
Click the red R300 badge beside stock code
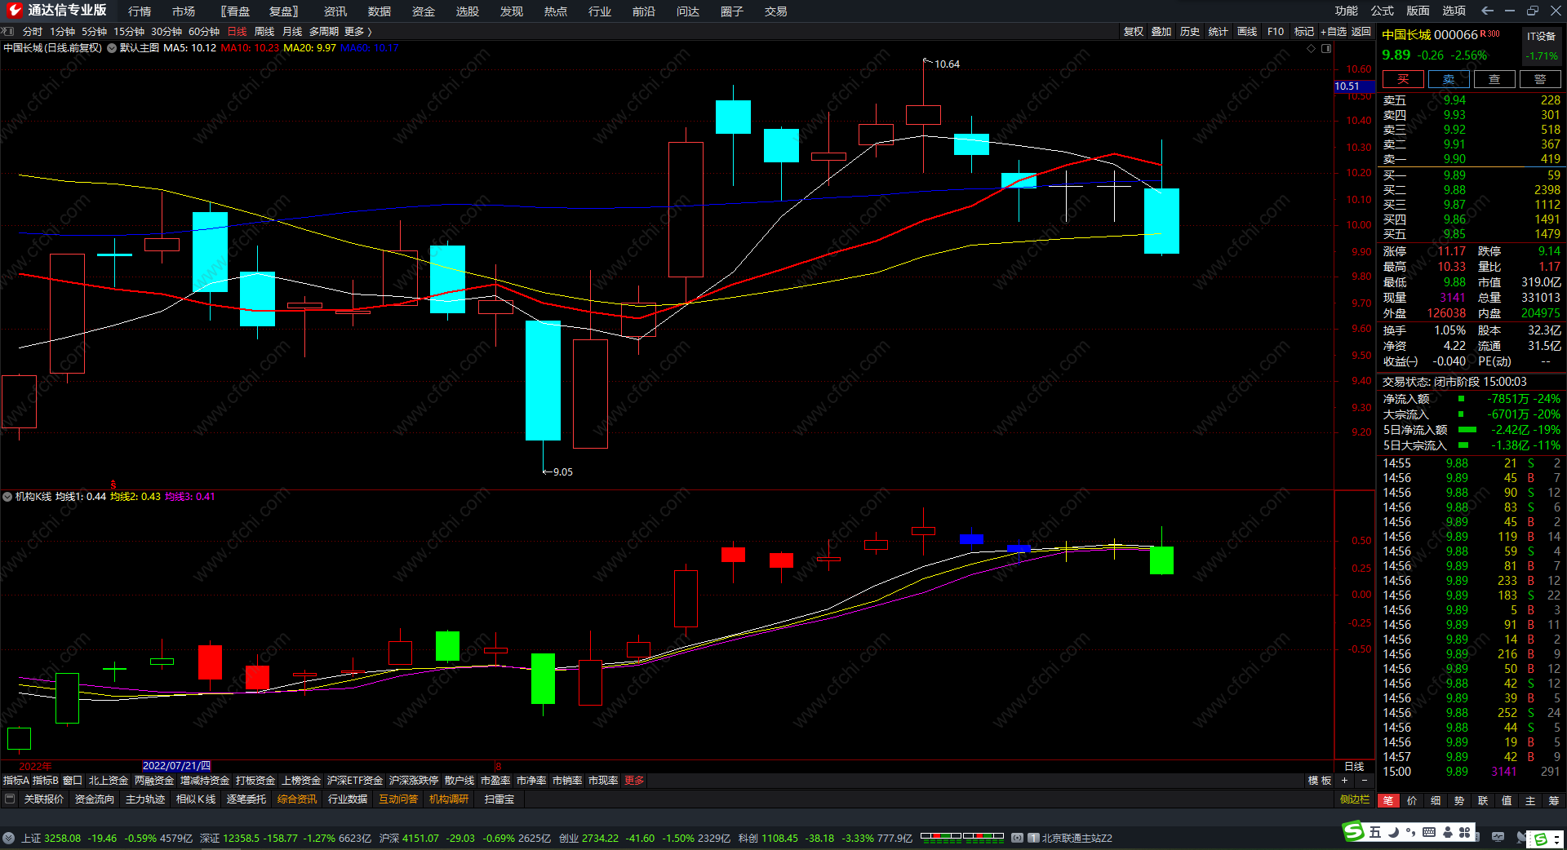coord(1490,33)
